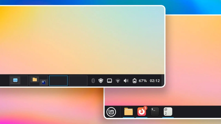
Task: Open the speaker volume control
Action: tap(126, 81)
